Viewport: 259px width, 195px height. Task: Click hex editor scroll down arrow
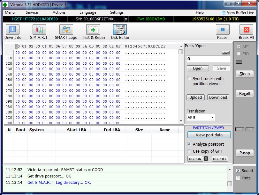point(181,121)
